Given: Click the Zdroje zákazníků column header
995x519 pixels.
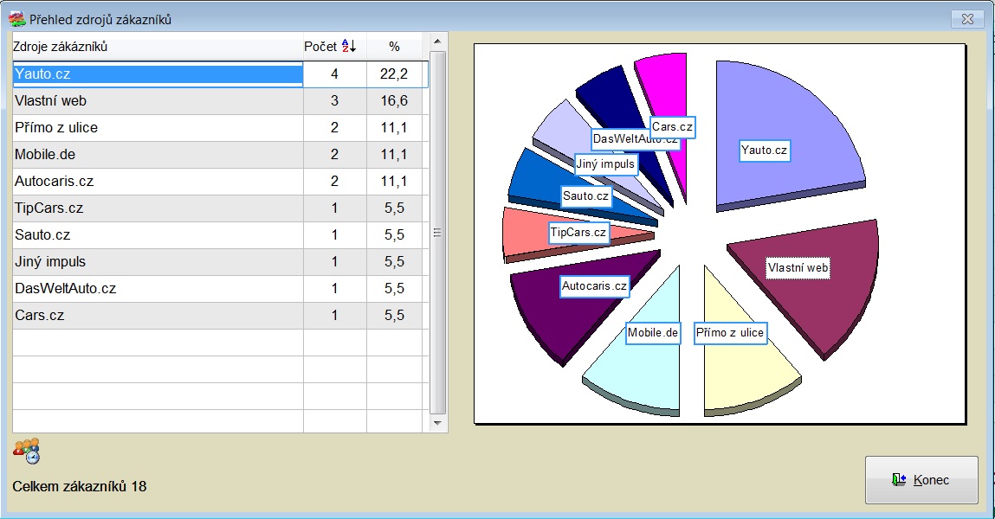Looking at the screenshot, I should tap(156, 47).
